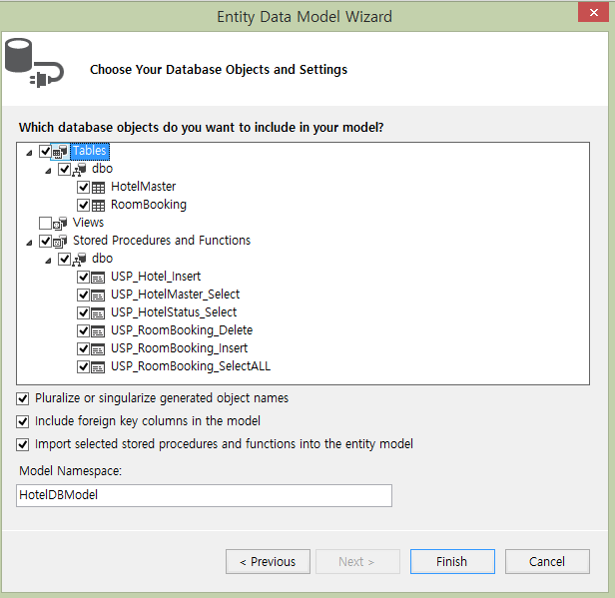Toggle Include foreign key columns in the model
Screen dimensions: 615x598
pos(23,421)
